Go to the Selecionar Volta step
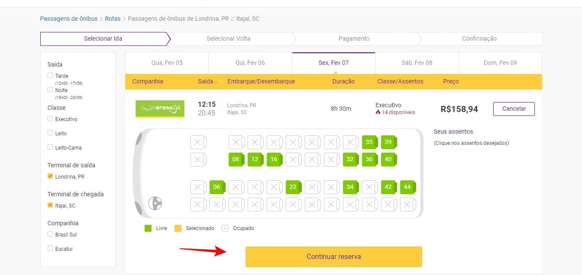 (x=228, y=38)
